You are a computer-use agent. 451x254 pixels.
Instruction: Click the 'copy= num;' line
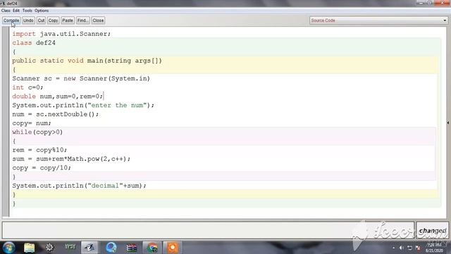(x=32, y=123)
